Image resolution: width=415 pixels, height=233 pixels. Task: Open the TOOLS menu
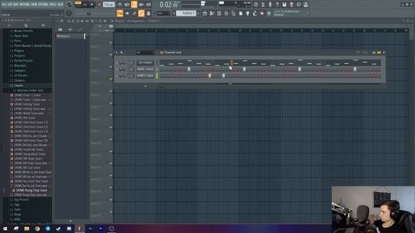[x=53, y=5]
